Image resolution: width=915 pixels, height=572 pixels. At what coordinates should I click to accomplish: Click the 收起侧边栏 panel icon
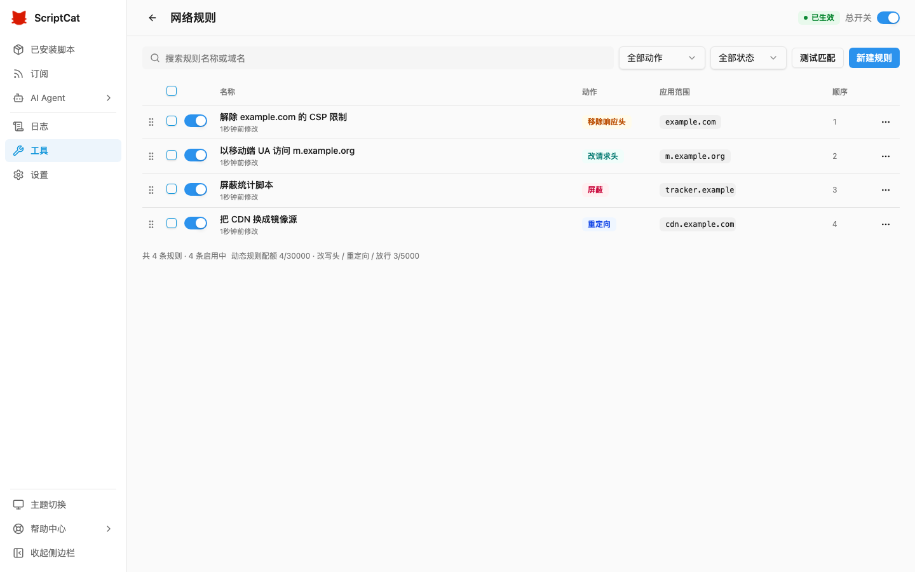pos(18,553)
